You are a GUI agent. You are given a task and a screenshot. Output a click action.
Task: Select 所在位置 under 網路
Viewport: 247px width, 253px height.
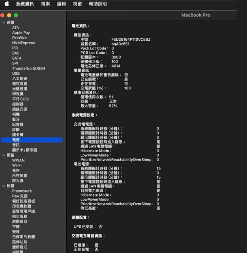pyautogui.click(x=20, y=176)
